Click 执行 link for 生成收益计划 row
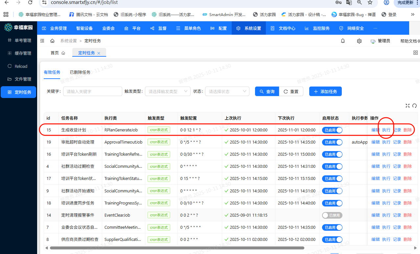 [386, 130]
